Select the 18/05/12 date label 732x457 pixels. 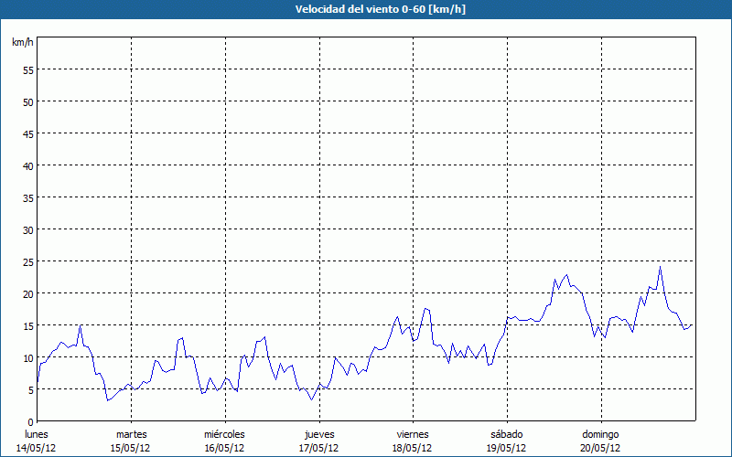click(x=413, y=448)
